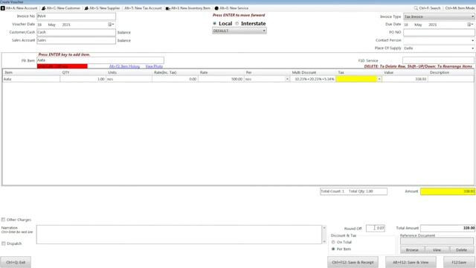Click Alt+I New Inventory Item
This screenshot has width=476, height=268.
[x=188, y=8]
